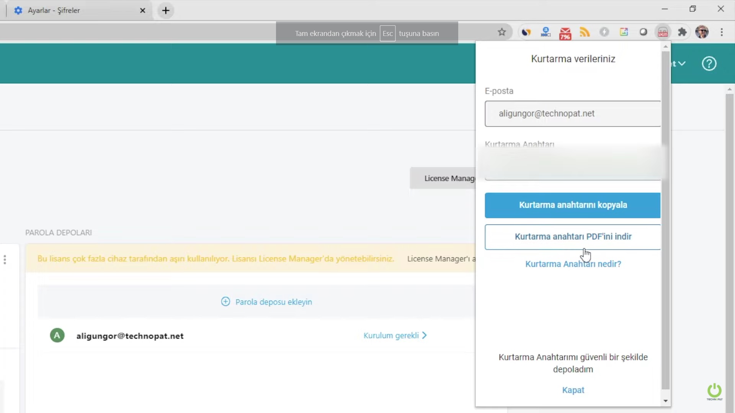Click Parola deposu ekleyin plus icon
Screen dimensions: 735x413
pos(225,302)
